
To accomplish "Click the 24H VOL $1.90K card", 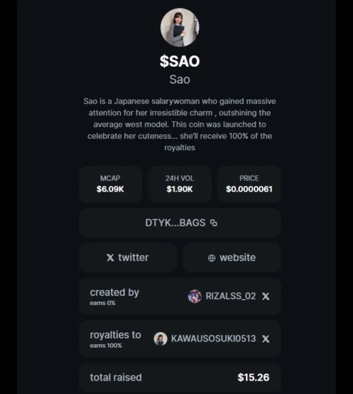I will tap(180, 184).
